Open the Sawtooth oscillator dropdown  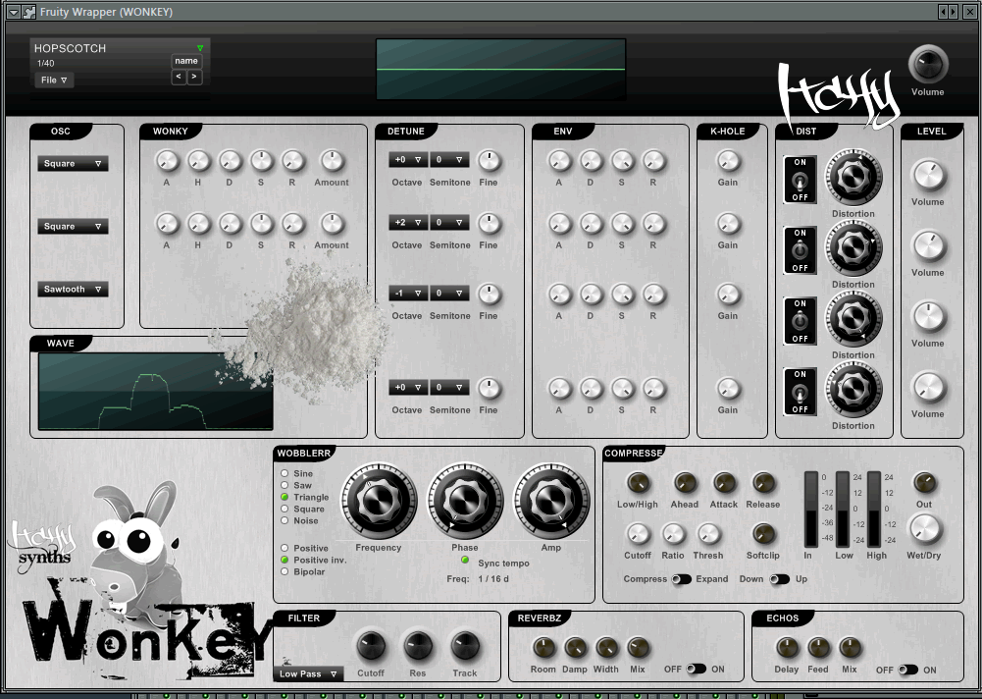[x=73, y=289]
